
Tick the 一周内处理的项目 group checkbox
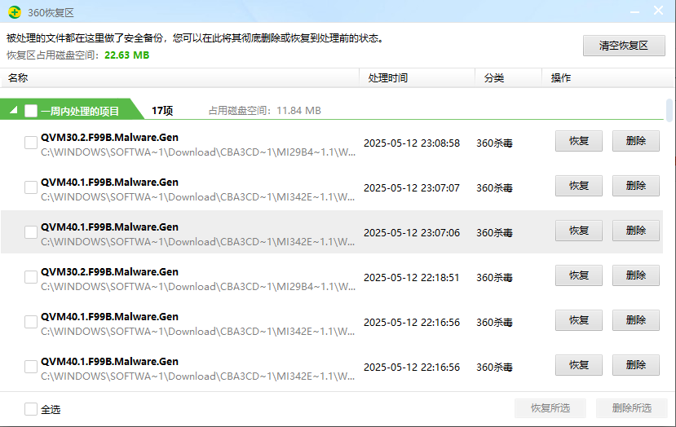coord(31,111)
